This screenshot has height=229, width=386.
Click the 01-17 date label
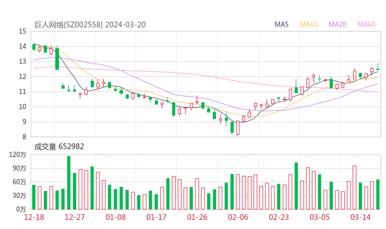[x=156, y=217]
